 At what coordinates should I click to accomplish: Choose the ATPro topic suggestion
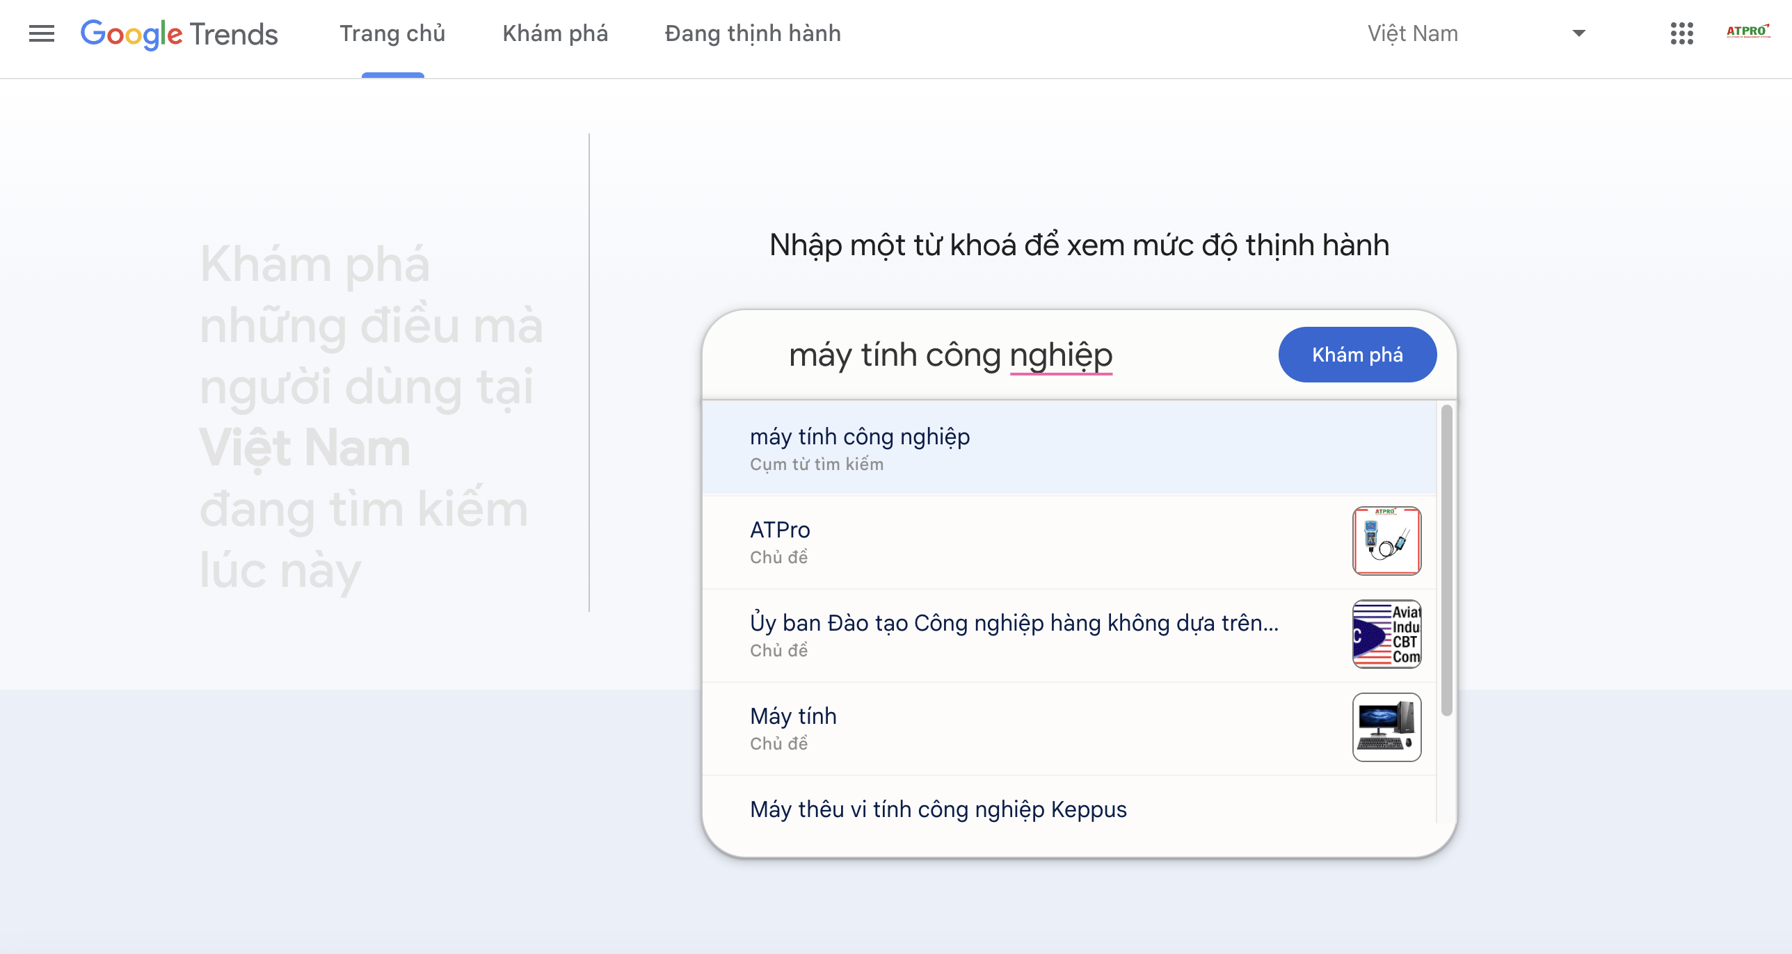click(1069, 542)
